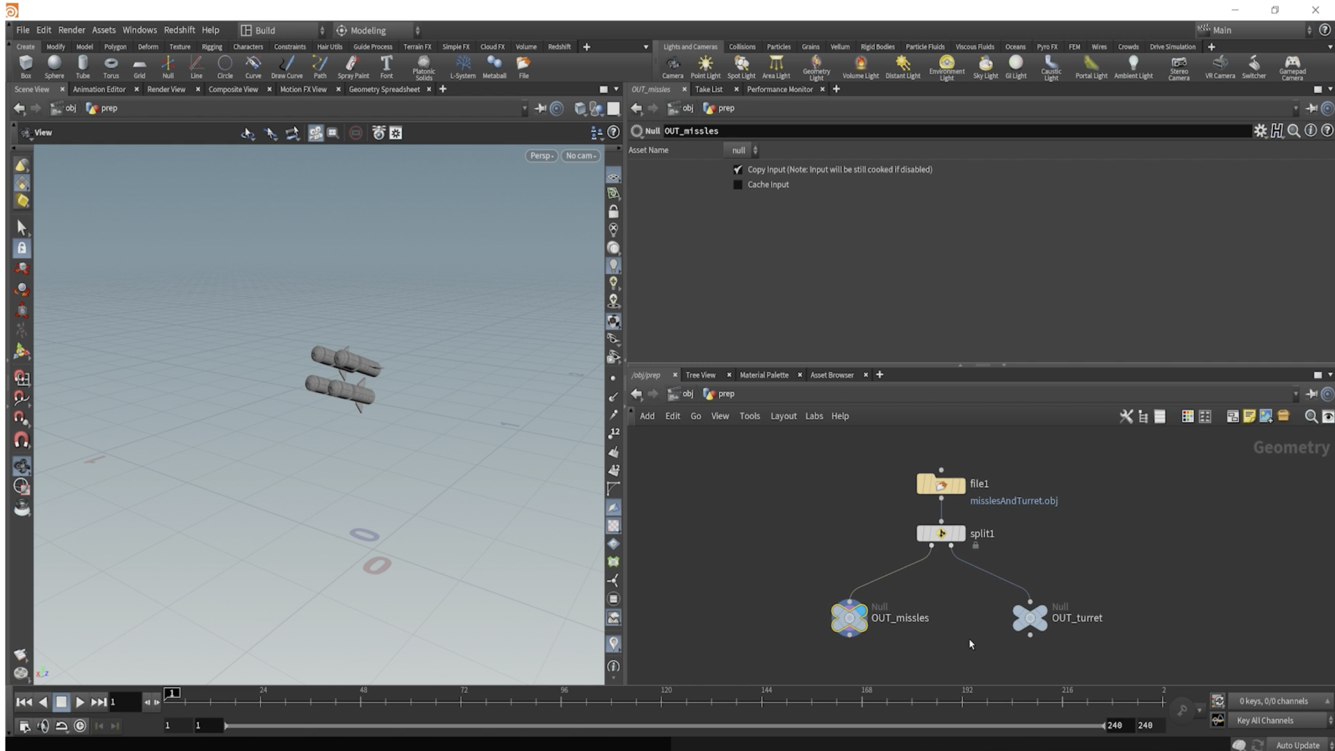Open Key All Channels dropdown

[x=1280, y=720]
